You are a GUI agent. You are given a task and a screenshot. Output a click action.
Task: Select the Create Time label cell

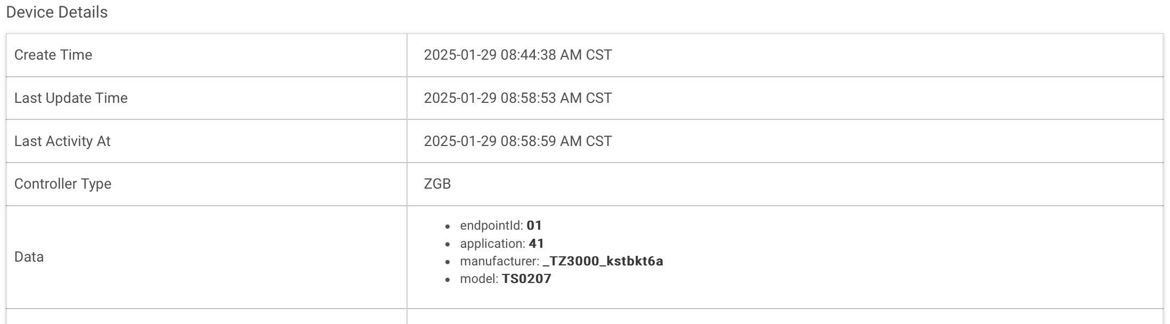207,55
